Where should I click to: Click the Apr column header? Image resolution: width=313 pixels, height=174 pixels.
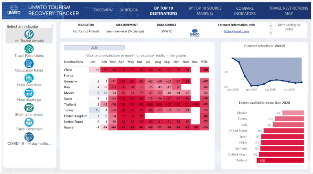point(121,62)
